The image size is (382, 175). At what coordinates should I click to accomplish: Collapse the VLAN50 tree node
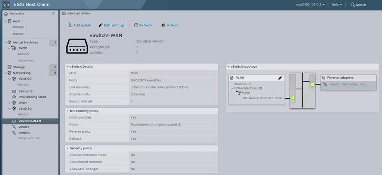click(9, 109)
